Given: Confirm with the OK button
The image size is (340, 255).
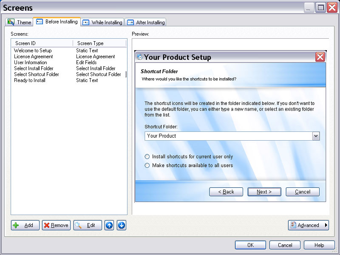Looking at the screenshot, I should [250, 245].
